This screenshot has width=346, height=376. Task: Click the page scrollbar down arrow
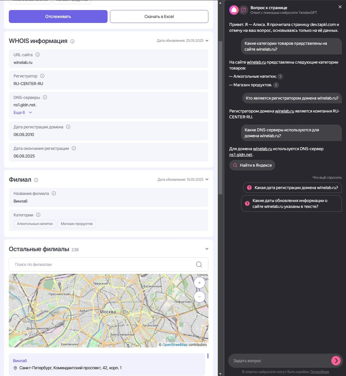tap(220, 373)
